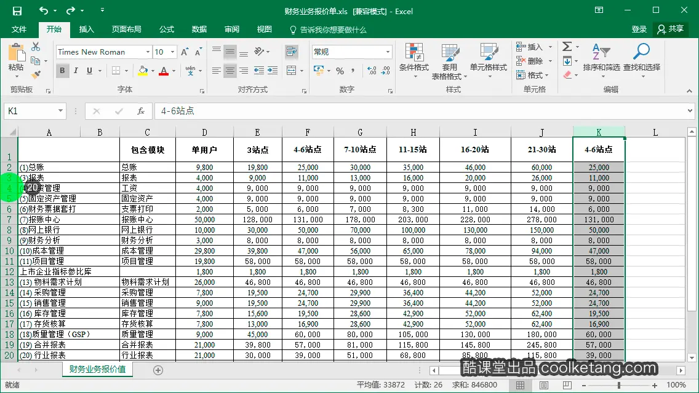The image size is (699, 393).
Task: Open the font size 10 dropdown
Action: point(172,52)
